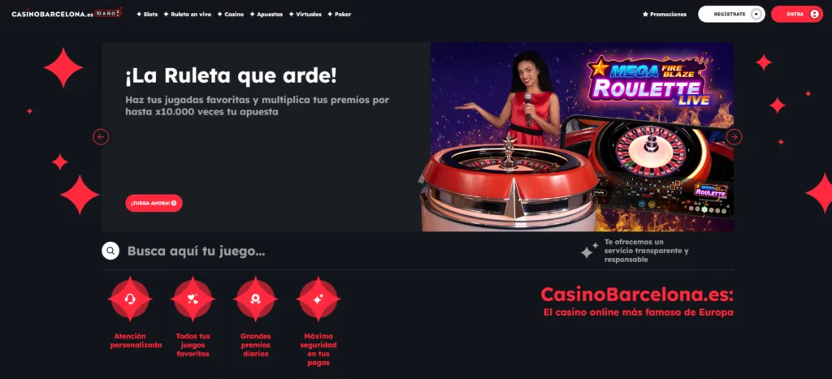Open the Ruleta en vivo section

pyautogui.click(x=188, y=15)
